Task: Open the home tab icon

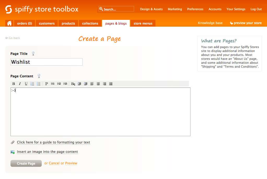Action: tap(9, 23)
